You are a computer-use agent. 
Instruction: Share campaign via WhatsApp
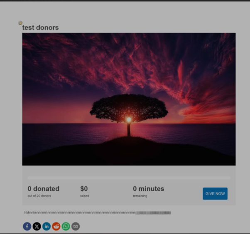click(x=66, y=227)
